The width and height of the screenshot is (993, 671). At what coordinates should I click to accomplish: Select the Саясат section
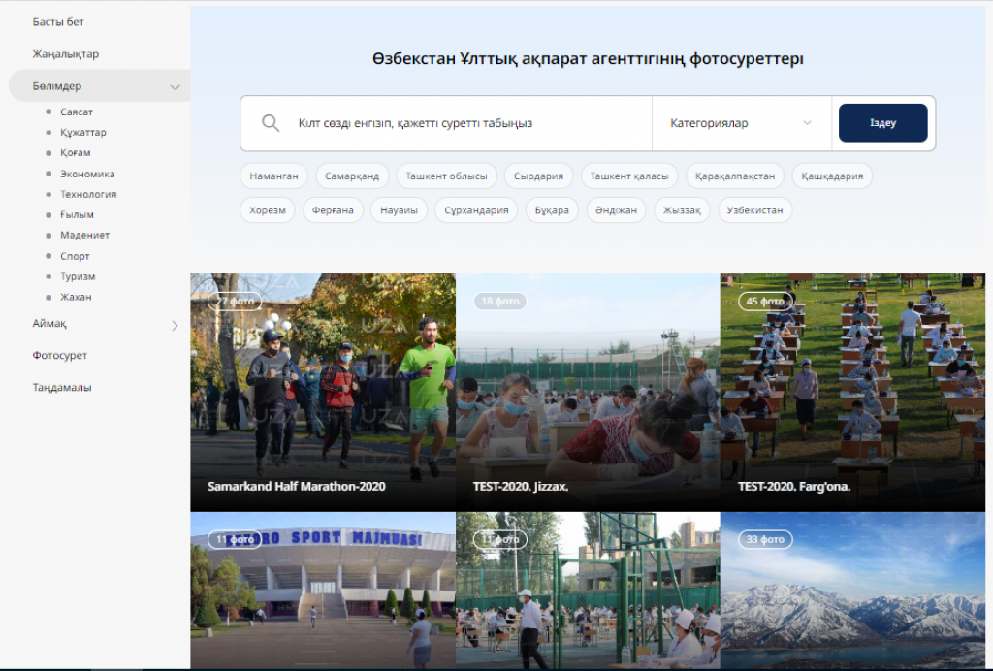coord(76,112)
